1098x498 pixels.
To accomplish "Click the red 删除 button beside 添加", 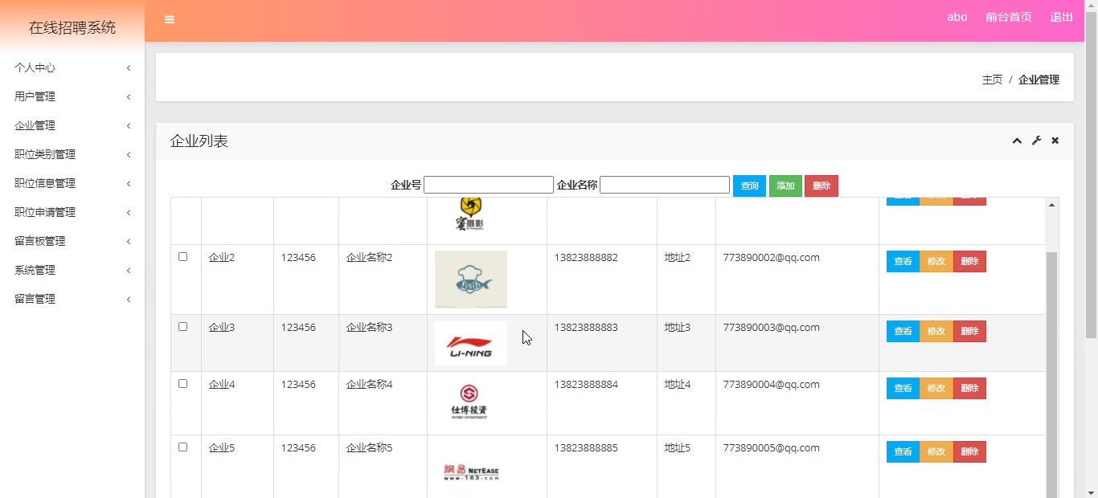I will tap(821, 186).
